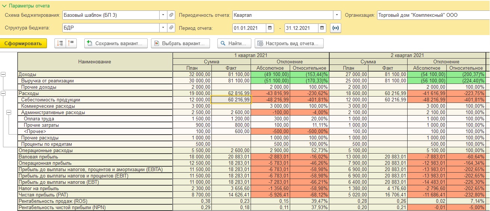Click Сохранить вариант button

click(x=116, y=43)
